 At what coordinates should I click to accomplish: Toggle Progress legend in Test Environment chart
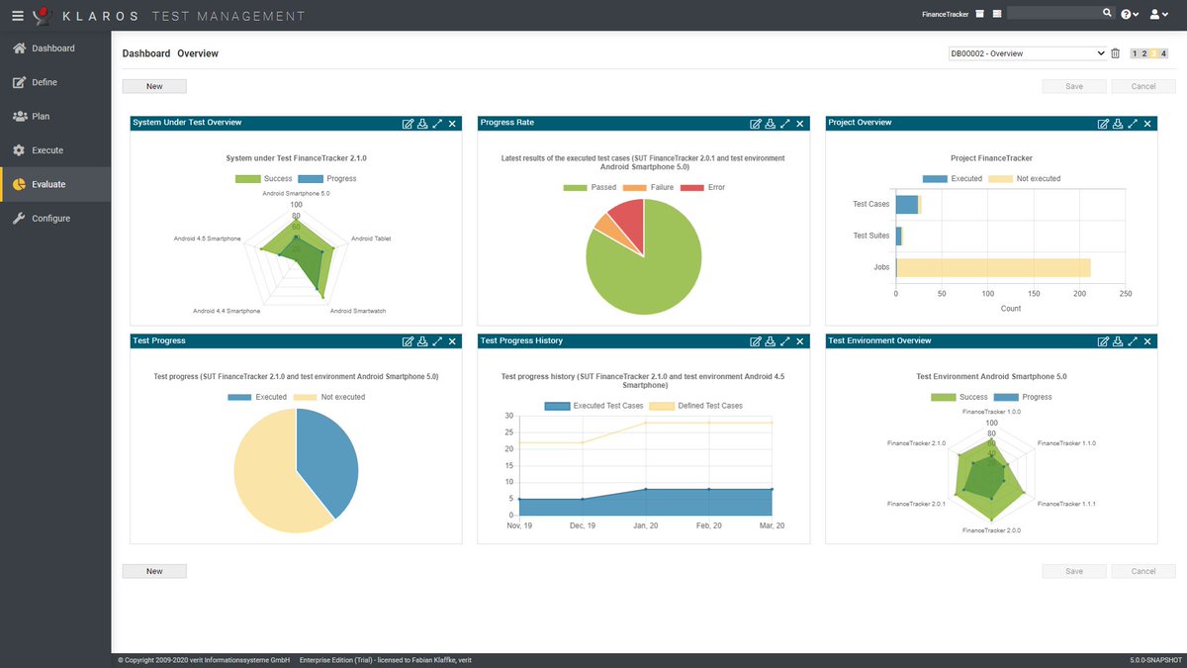tap(1024, 397)
